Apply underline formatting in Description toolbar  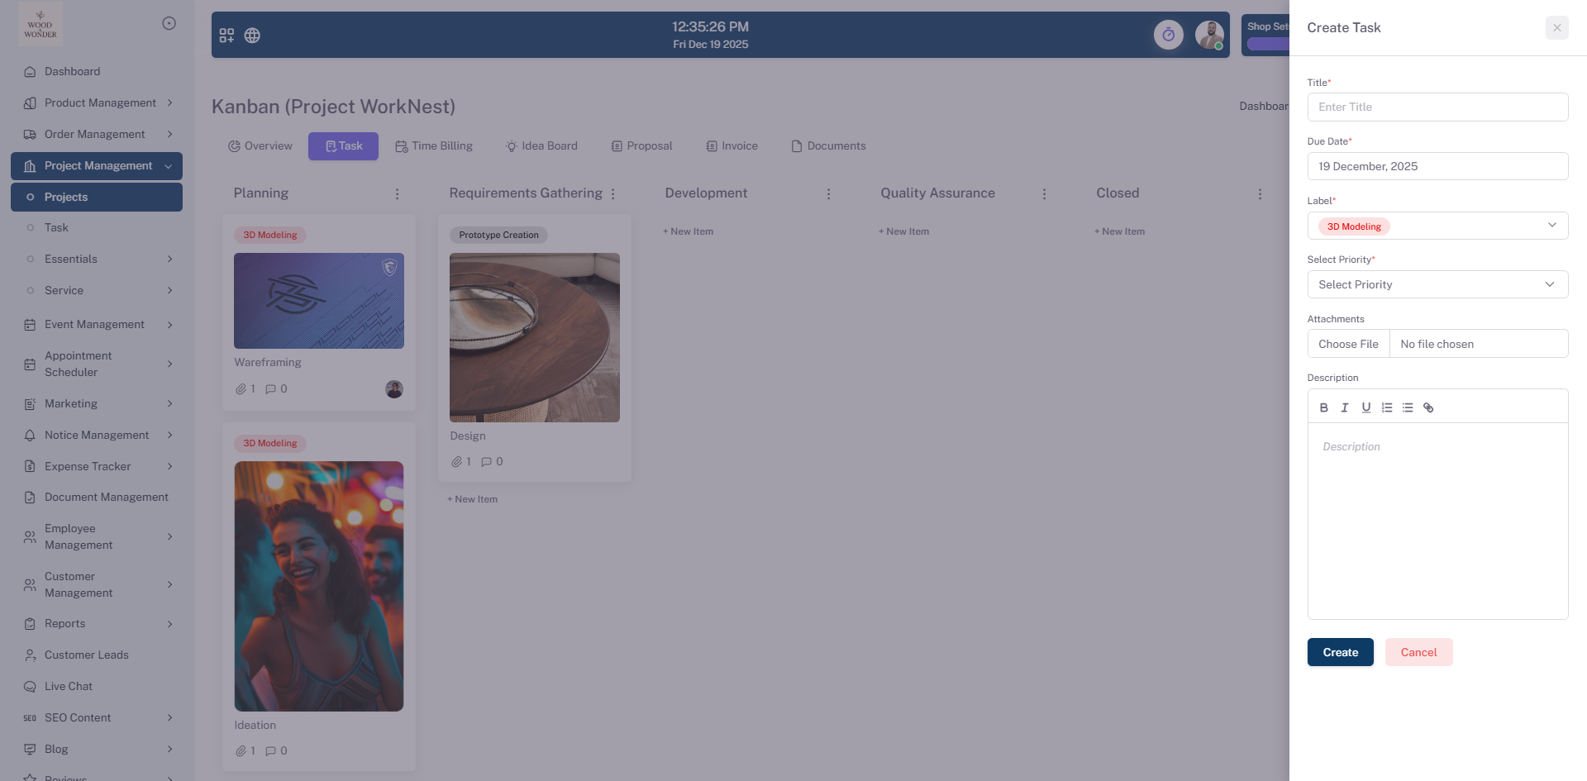pyautogui.click(x=1365, y=407)
